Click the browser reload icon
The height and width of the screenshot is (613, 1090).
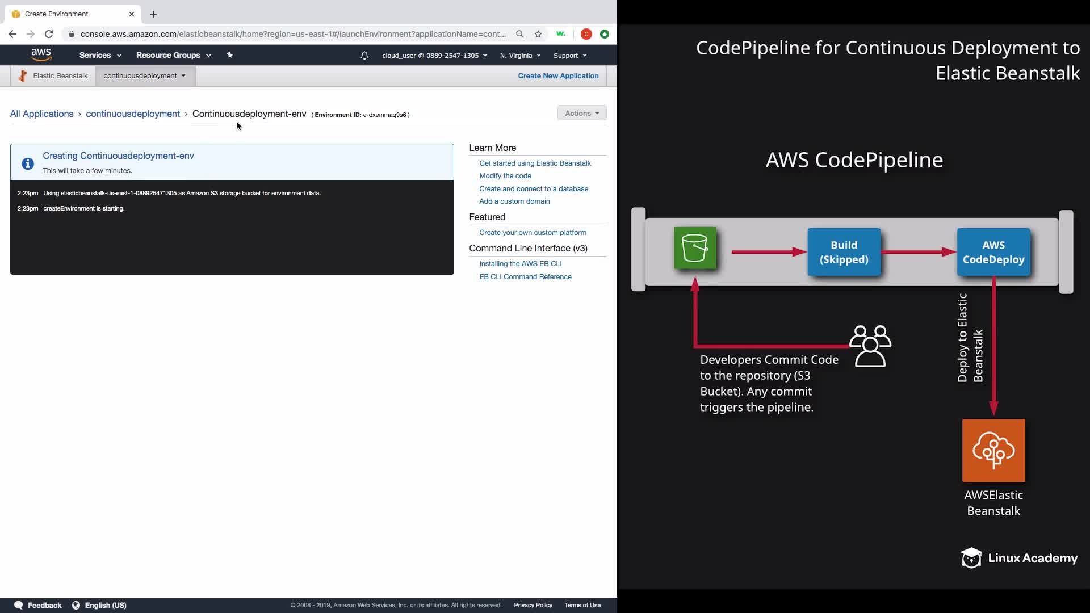click(49, 34)
